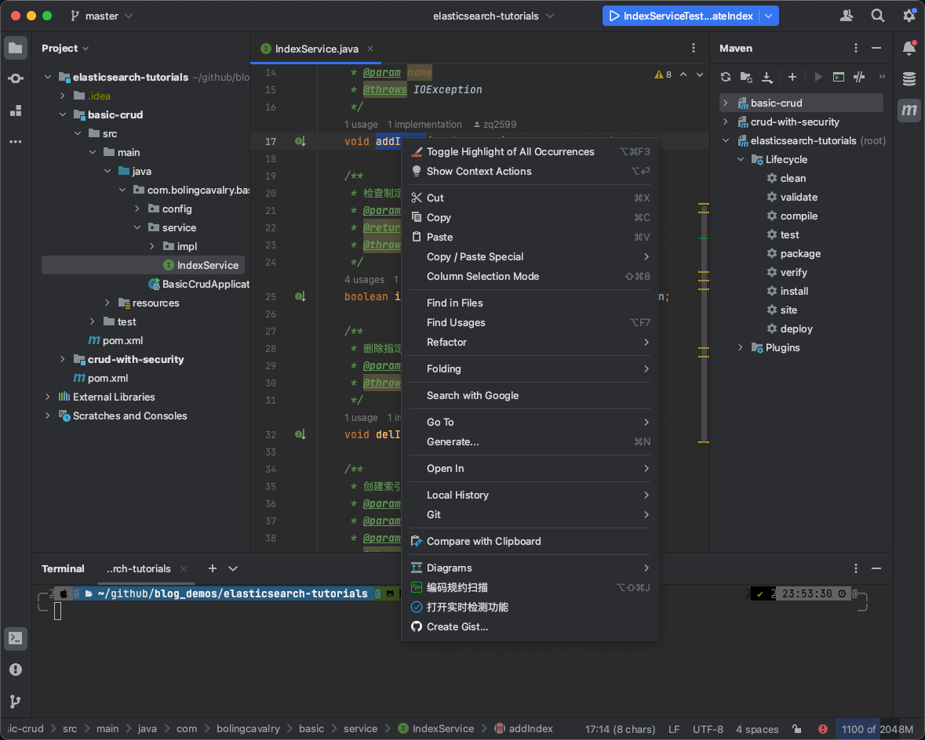The height and width of the screenshot is (740, 925).
Task: Run IndexServiceTest configuration button
Action: [681, 16]
